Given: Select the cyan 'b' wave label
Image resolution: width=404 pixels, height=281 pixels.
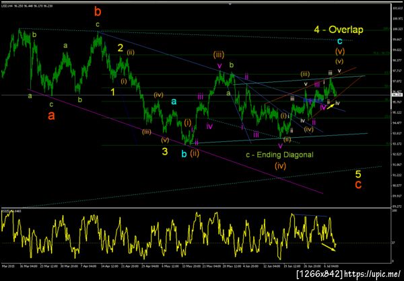Looking at the screenshot, I should [184, 154].
